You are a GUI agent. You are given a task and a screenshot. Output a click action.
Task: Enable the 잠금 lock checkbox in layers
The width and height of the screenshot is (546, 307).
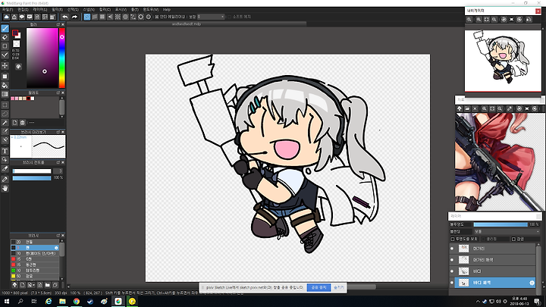point(513,239)
